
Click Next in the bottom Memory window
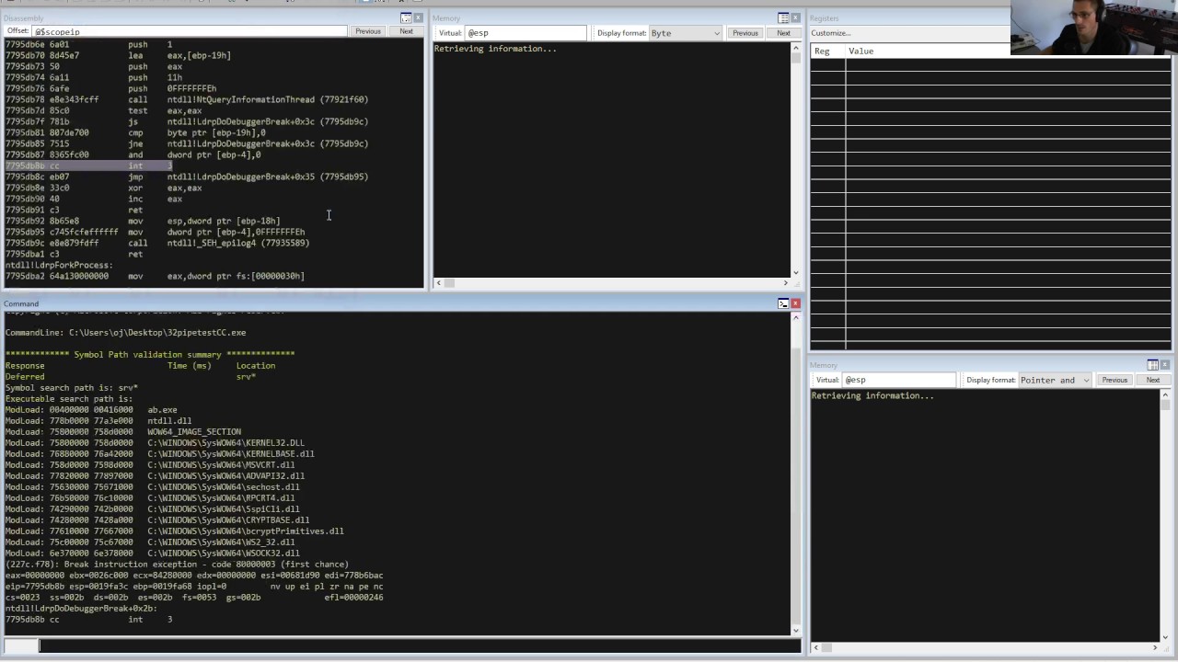pos(1153,380)
